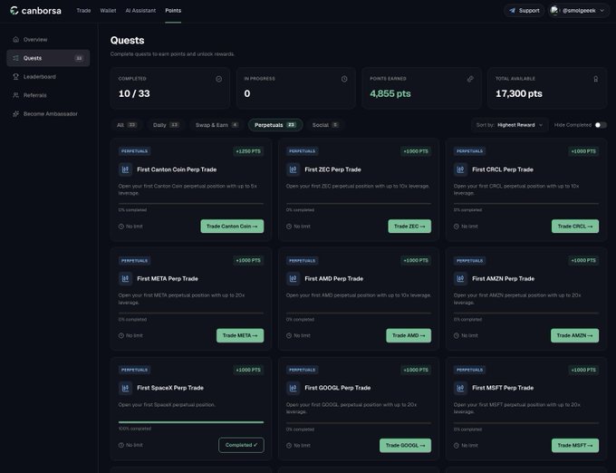Click the Trade MSFT button
This screenshot has width=616, height=473.
click(x=575, y=446)
